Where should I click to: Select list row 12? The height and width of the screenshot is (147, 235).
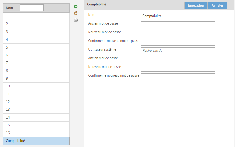coord(36,102)
